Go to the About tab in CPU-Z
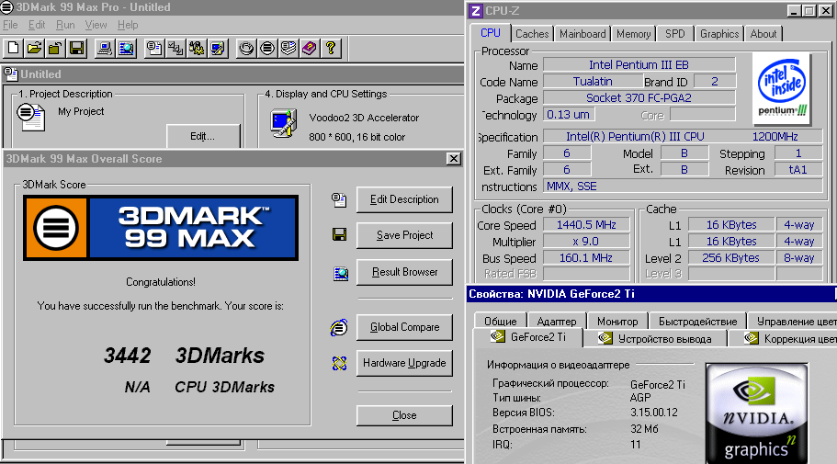The image size is (837, 464). tap(763, 34)
